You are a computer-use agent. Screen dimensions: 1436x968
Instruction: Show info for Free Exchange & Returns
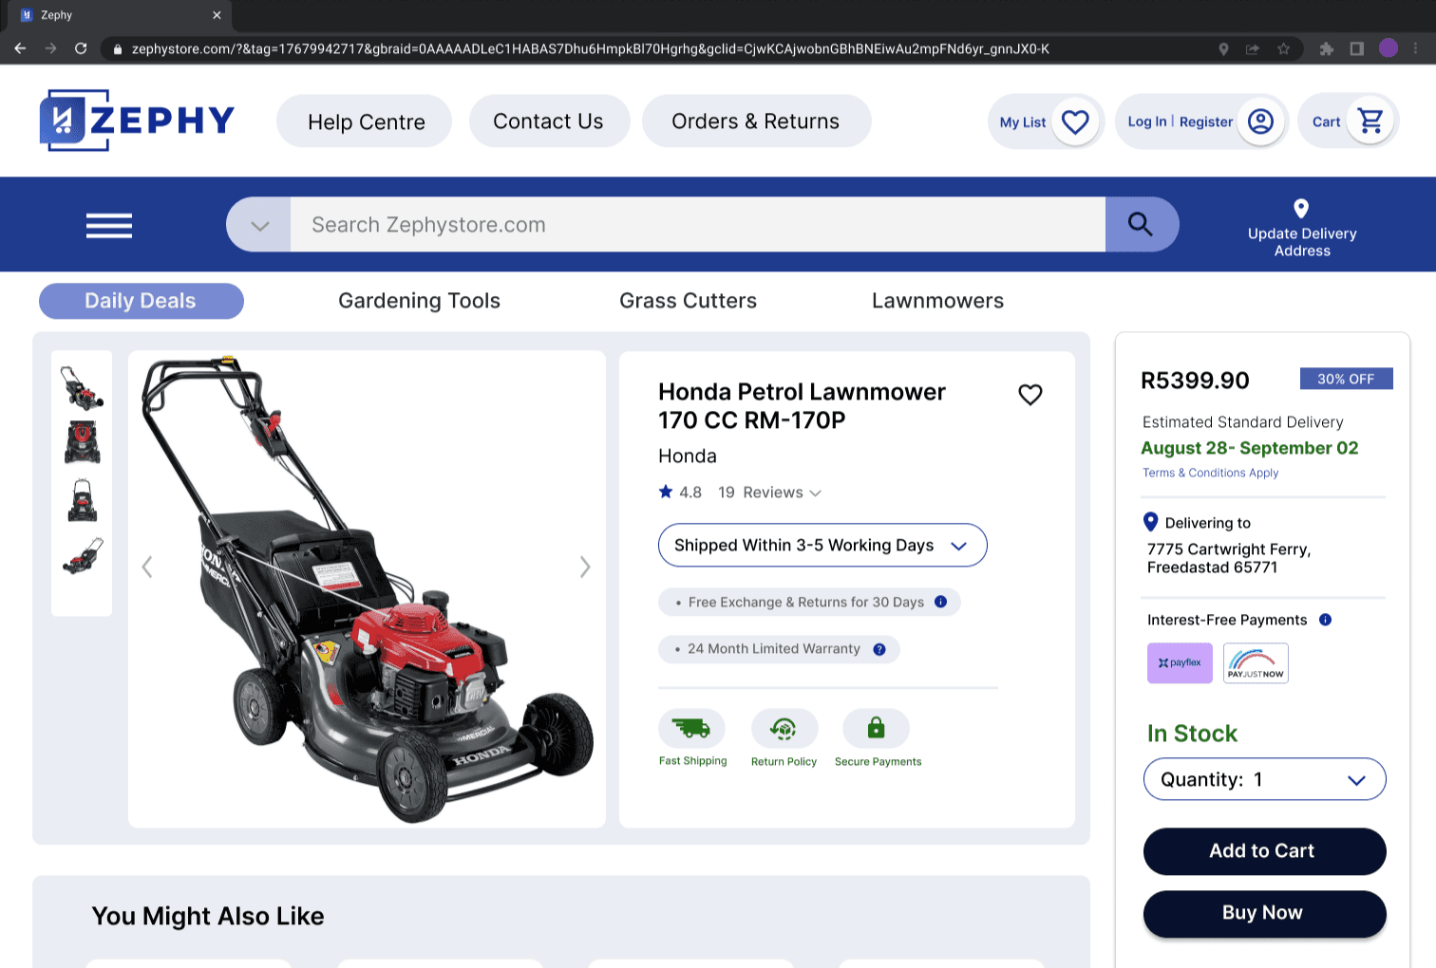[x=940, y=602]
